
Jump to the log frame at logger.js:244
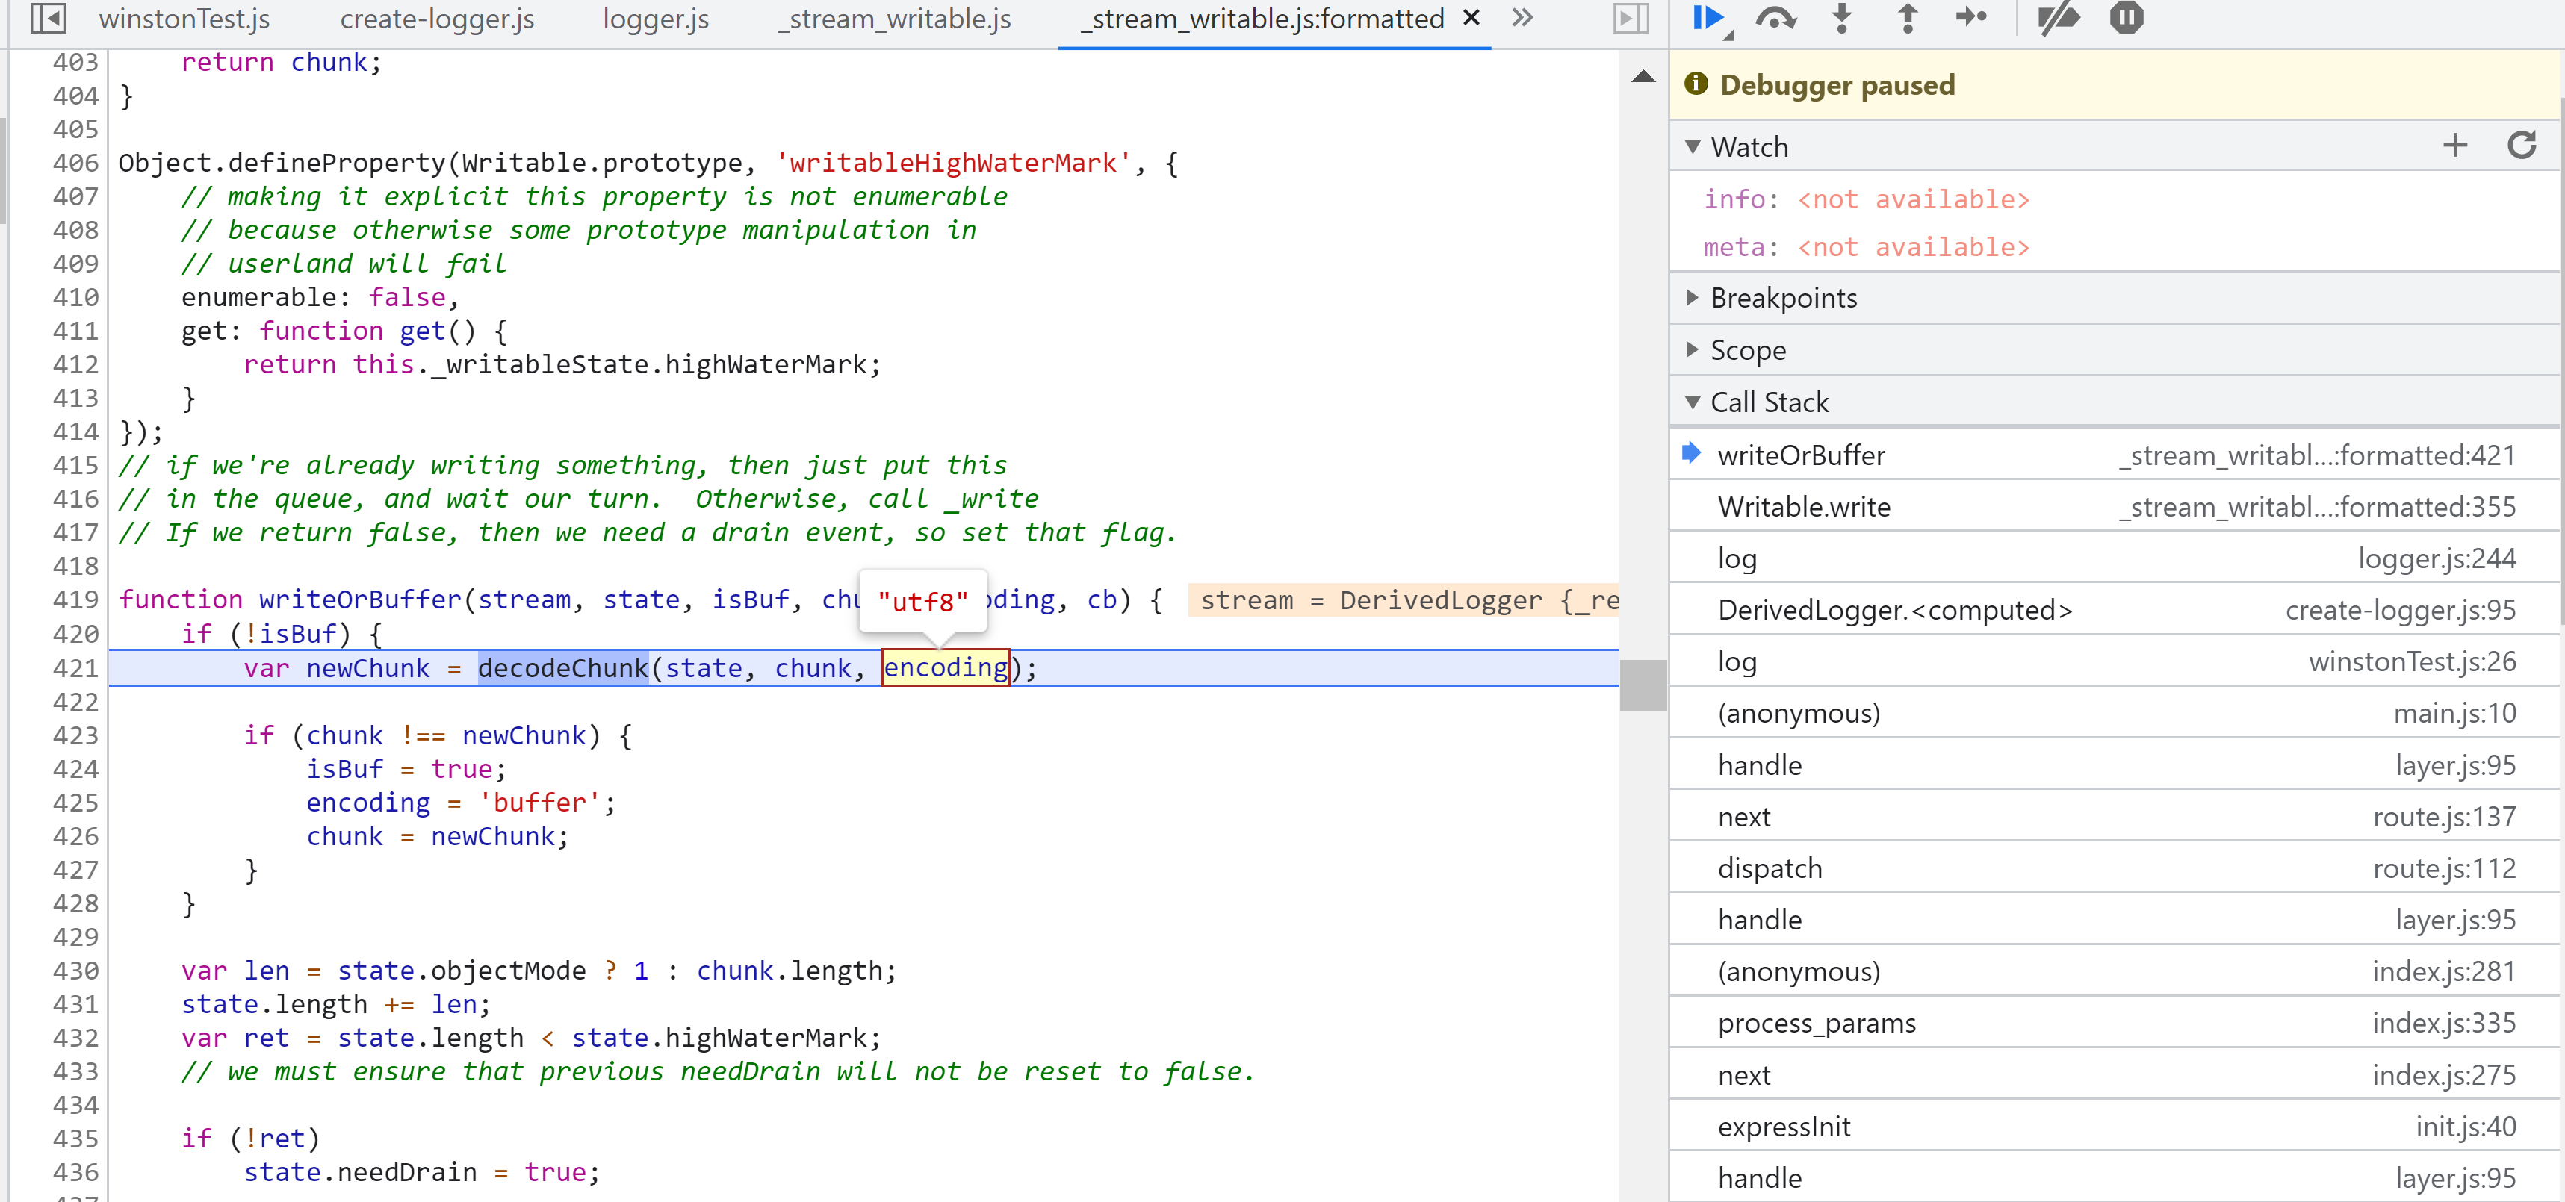1737,558
